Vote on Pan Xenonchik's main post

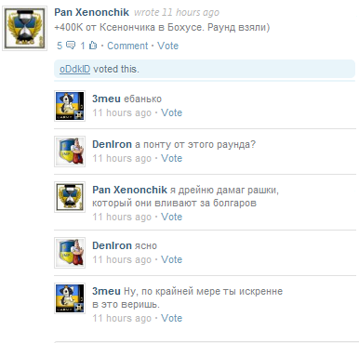click(167, 46)
